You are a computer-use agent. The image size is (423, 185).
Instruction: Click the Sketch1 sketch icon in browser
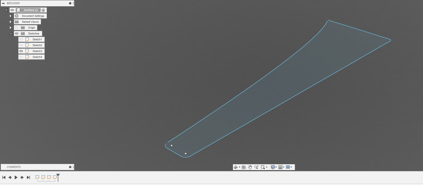pos(27,39)
